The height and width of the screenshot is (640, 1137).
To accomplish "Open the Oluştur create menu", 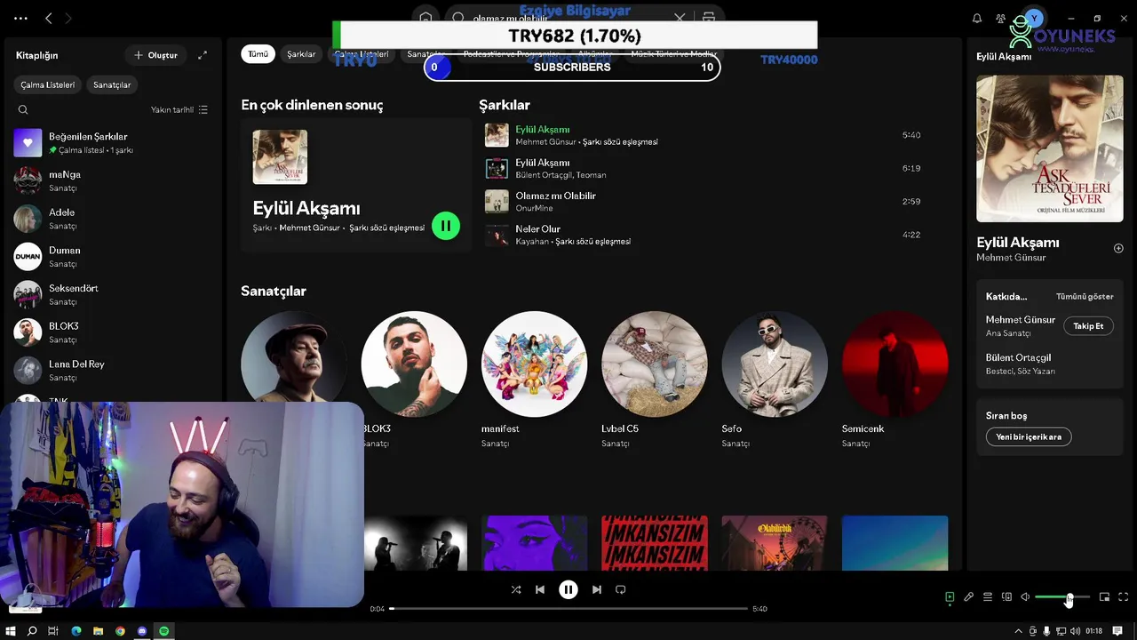I will point(156,55).
